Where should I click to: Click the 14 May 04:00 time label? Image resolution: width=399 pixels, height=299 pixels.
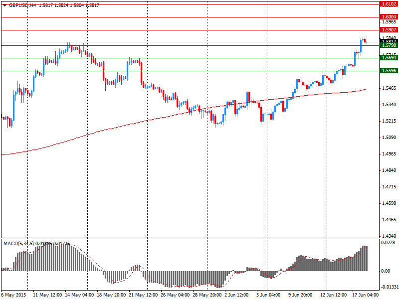coord(79,295)
